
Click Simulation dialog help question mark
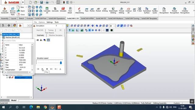[56, 26]
